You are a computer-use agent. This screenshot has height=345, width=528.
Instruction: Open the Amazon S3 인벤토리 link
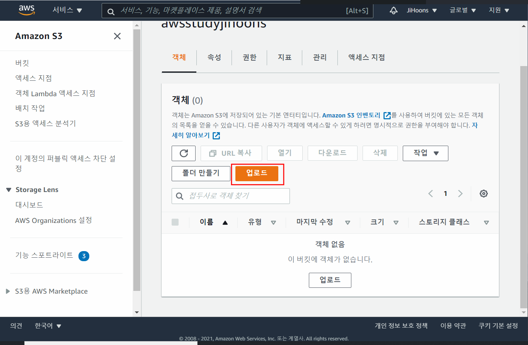point(351,115)
